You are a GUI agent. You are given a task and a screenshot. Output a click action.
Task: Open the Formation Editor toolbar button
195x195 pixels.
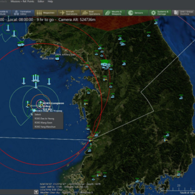coord(23,13)
